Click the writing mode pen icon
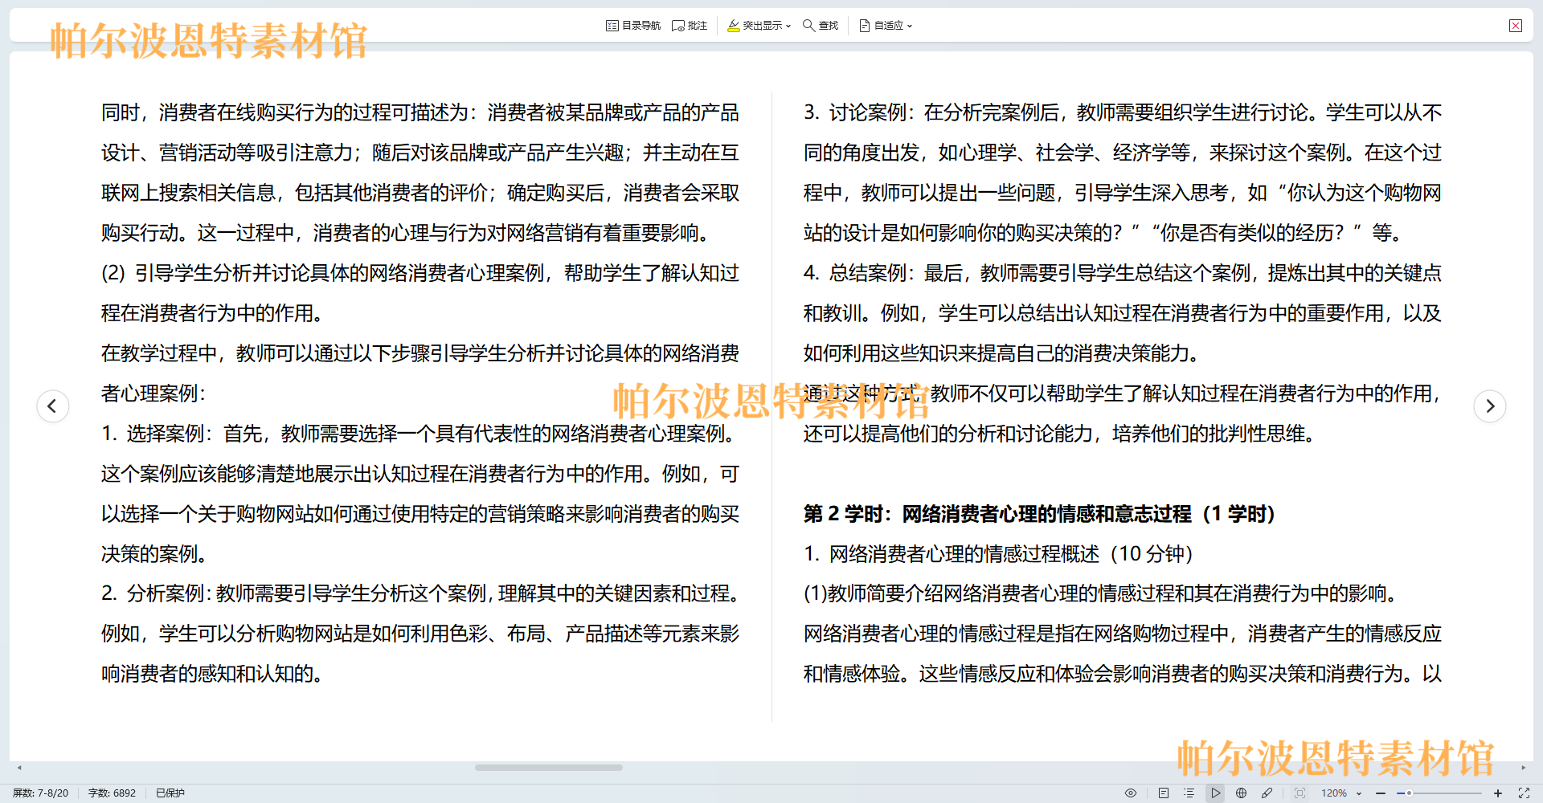Image resolution: width=1543 pixels, height=803 pixels. click(1267, 793)
